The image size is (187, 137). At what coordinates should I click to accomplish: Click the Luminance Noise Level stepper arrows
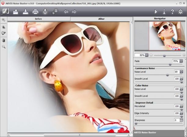pos(181,72)
